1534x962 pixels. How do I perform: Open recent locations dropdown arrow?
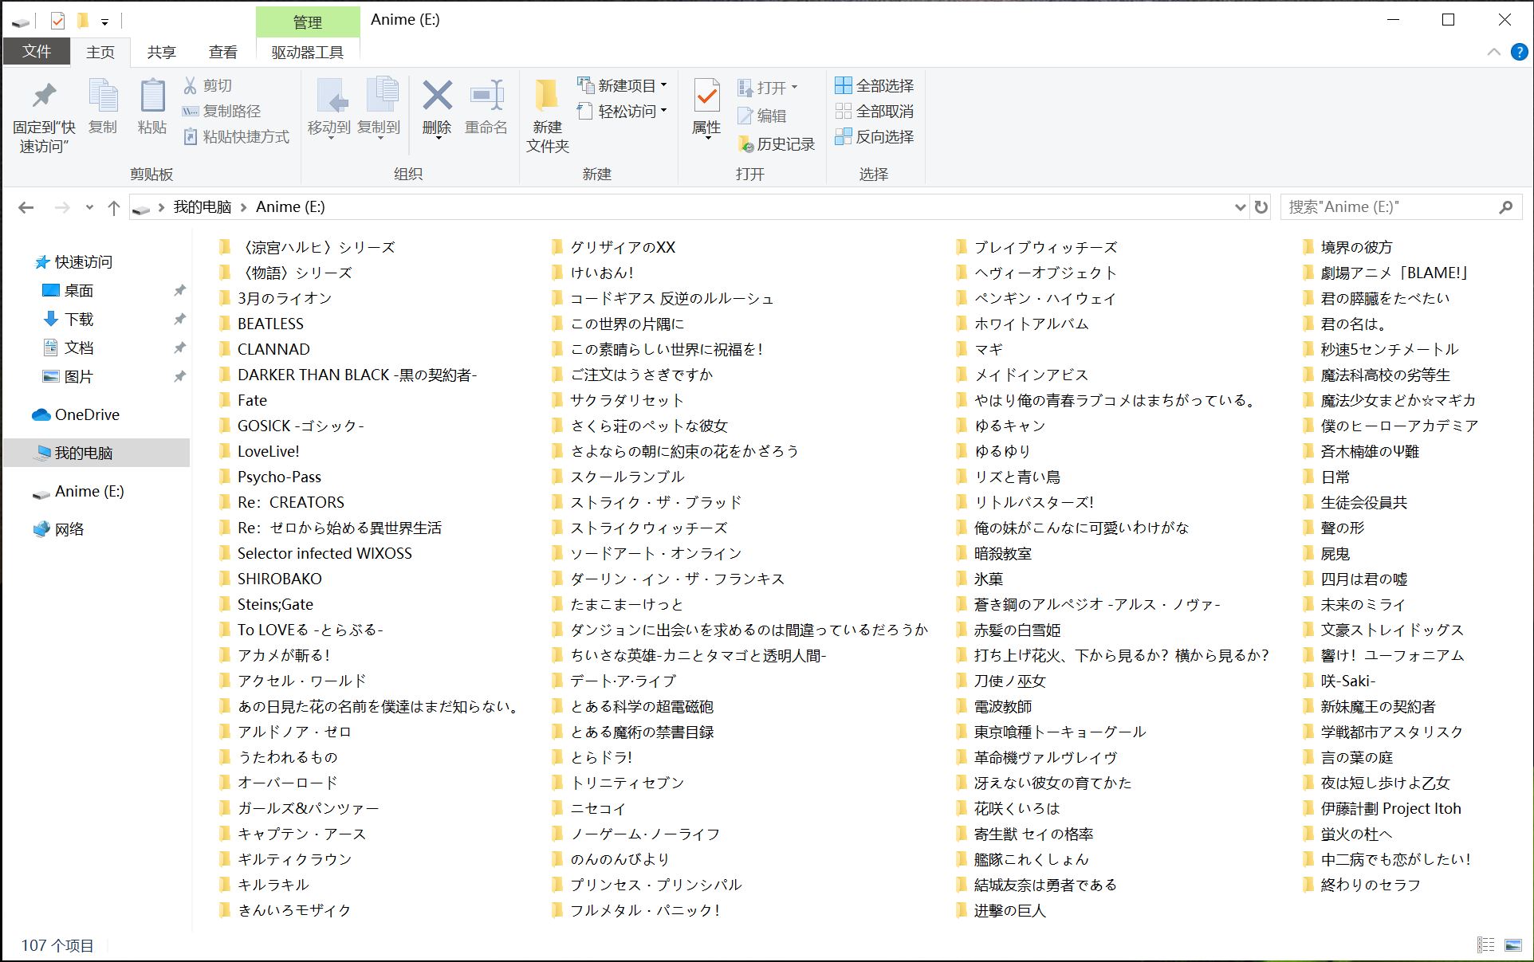coord(89,207)
